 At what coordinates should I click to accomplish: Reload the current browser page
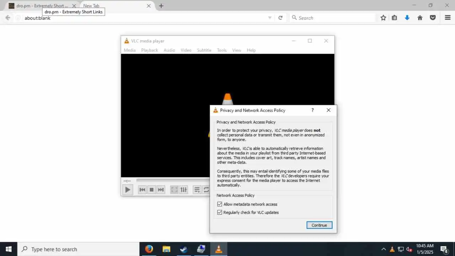[x=280, y=18]
